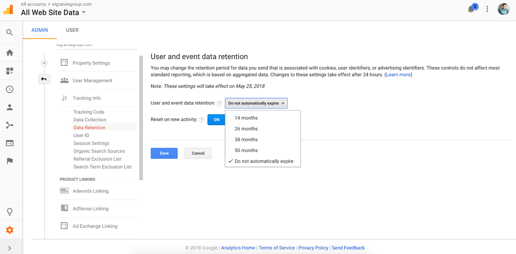Switch to the USER tab
The image size is (516, 254).
point(72,30)
